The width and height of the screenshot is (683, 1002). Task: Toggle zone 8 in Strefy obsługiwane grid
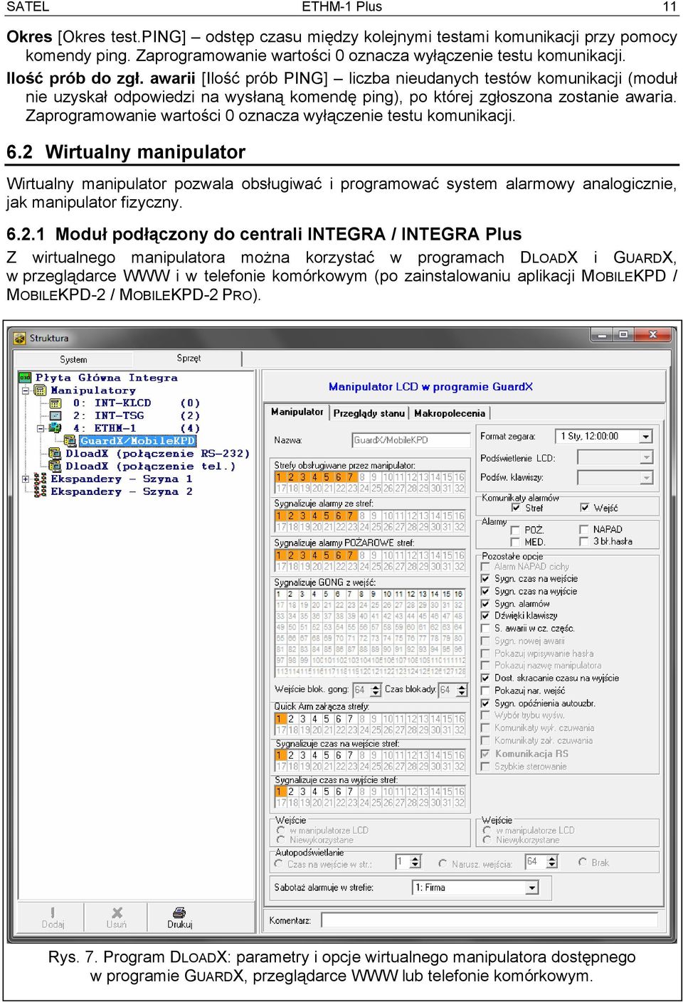[x=362, y=477]
